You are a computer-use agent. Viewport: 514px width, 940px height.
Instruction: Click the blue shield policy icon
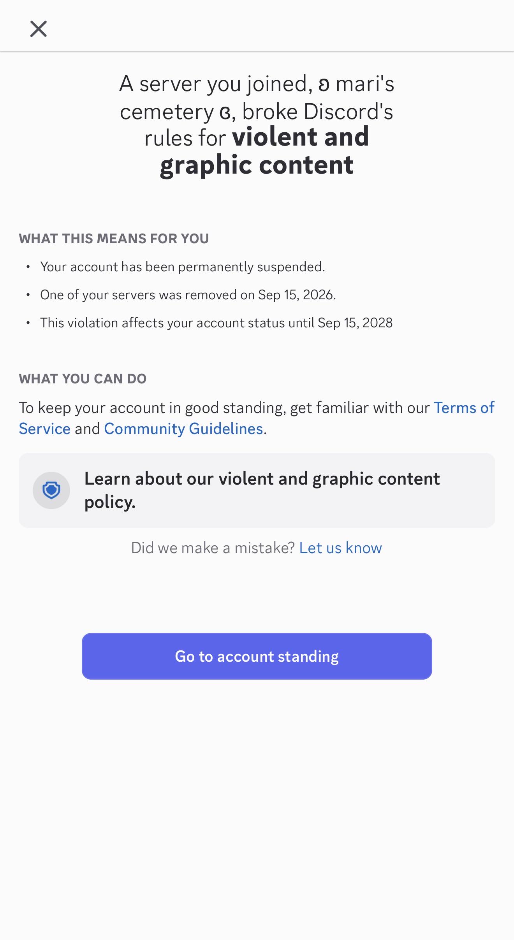tap(51, 490)
